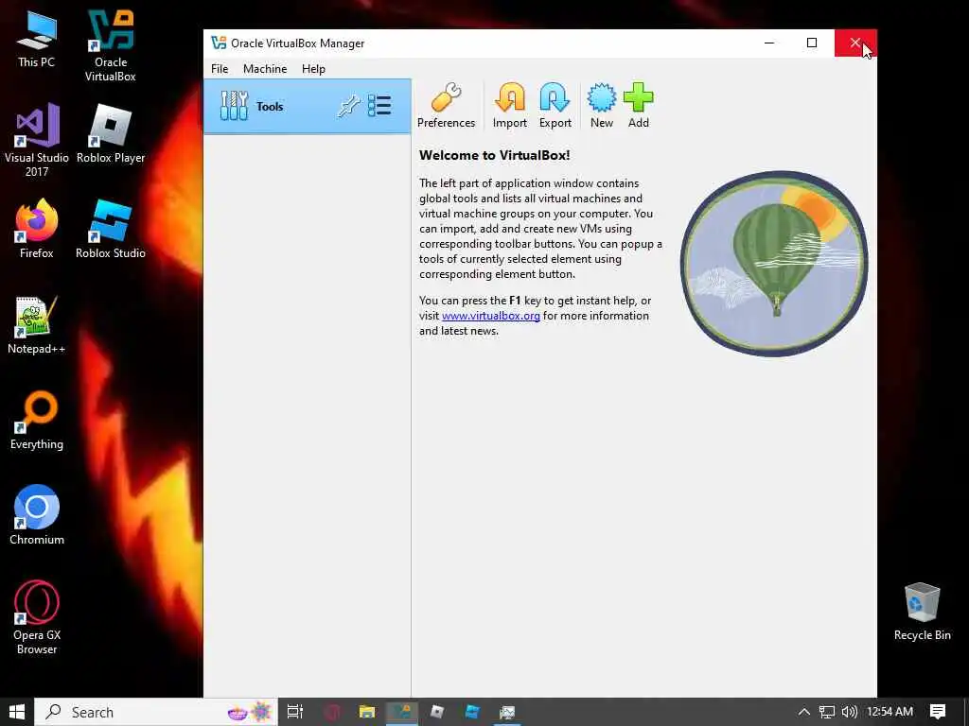The image size is (969, 726).
Task: Click the Welcome to VirtualBox! heading
Action: (x=494, y=155)
